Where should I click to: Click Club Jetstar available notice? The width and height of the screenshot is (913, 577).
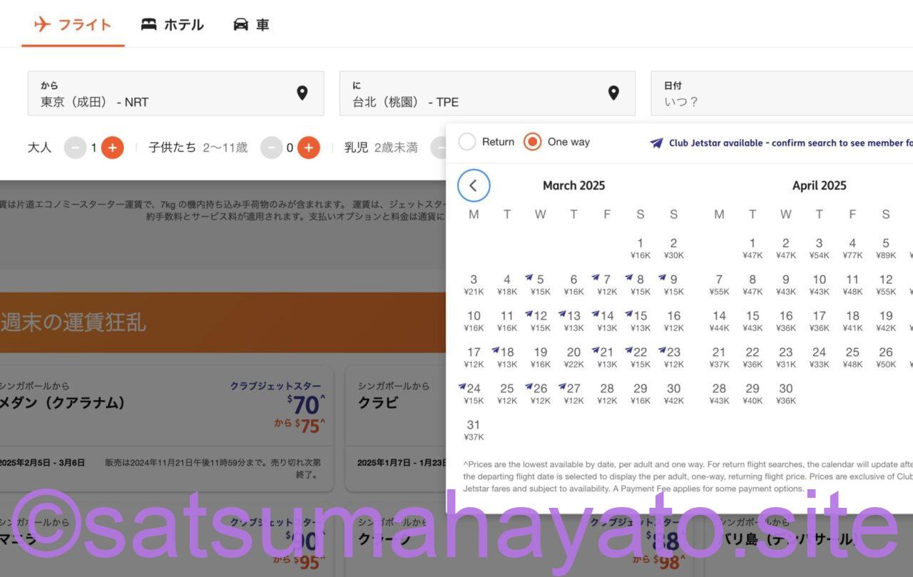[777, 143]
